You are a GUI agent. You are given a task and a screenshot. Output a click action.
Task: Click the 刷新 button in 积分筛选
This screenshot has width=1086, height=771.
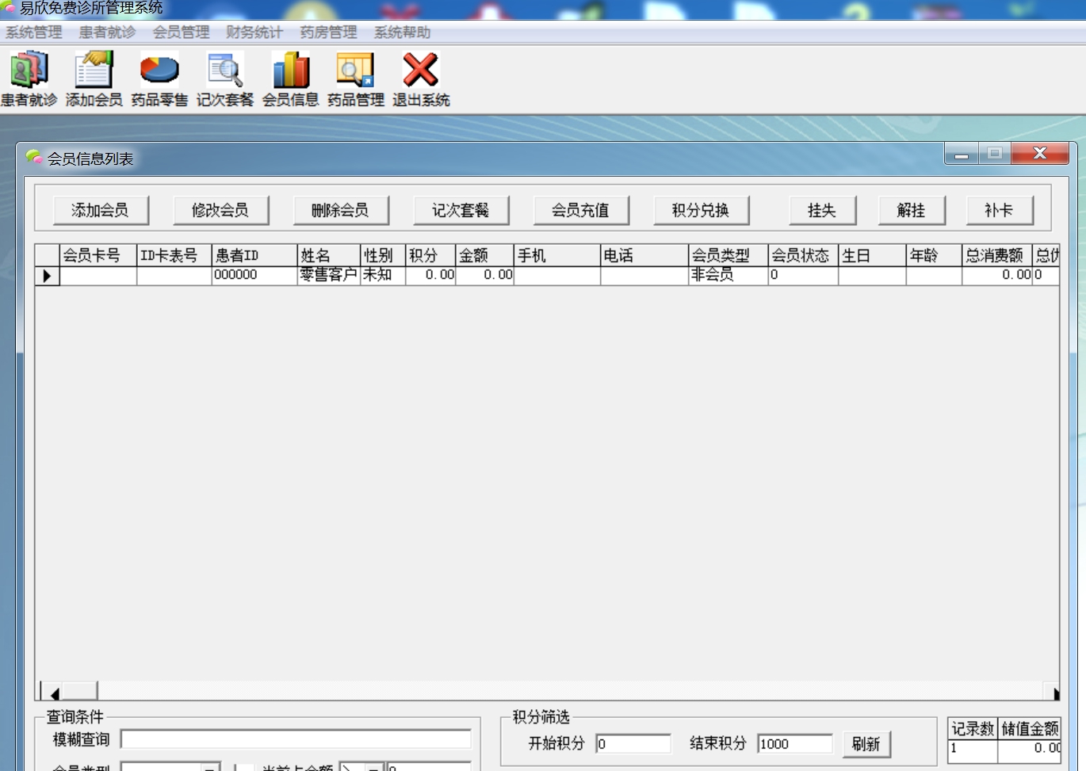click(x=867, y=743)
